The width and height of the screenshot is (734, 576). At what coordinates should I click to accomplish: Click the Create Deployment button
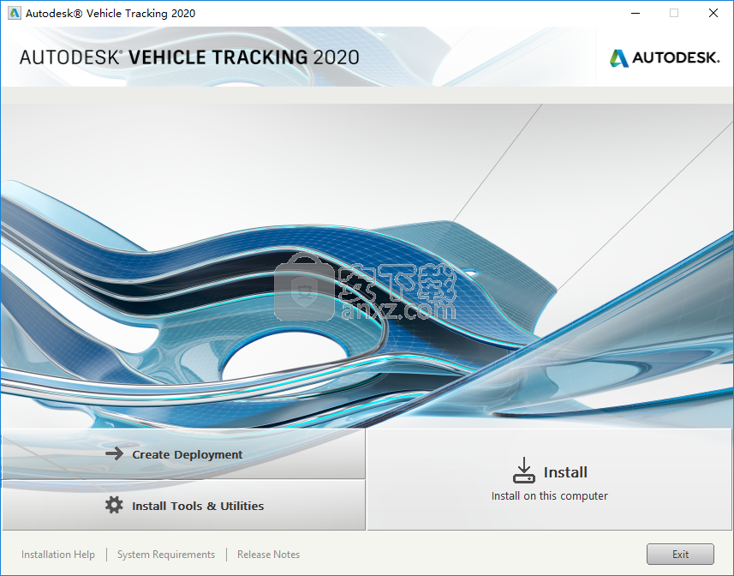(183, 453)
